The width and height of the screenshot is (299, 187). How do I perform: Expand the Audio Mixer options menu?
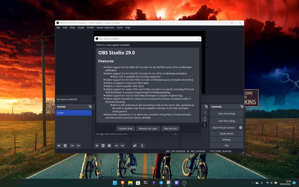coord(142,146)
